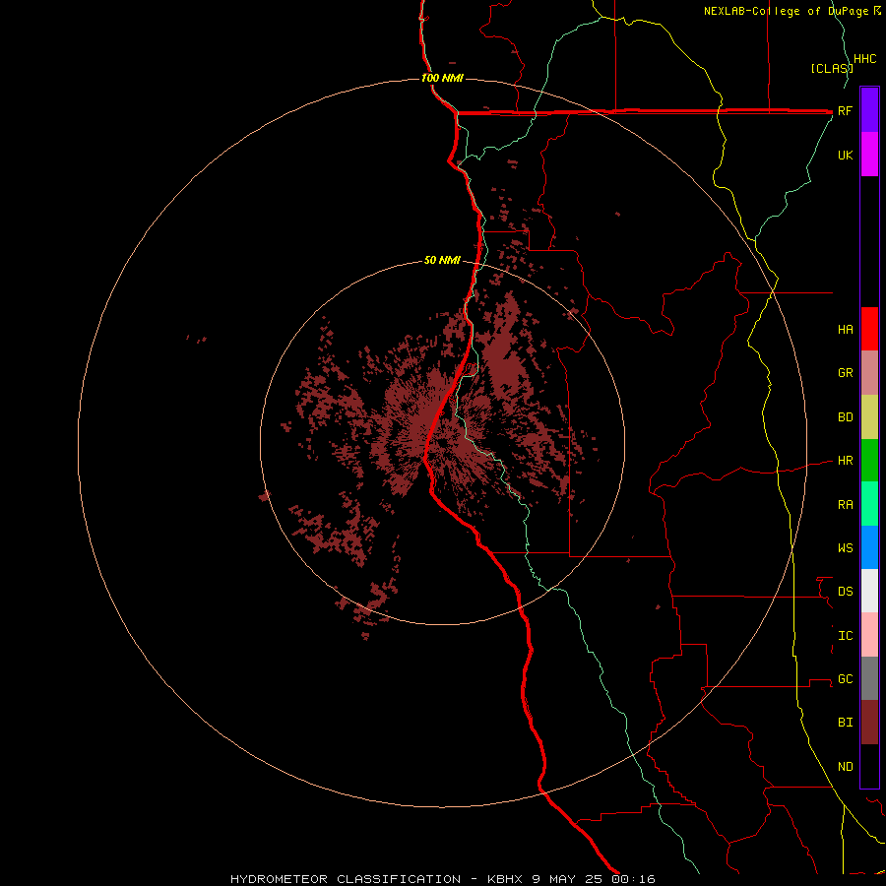Select the GC gray legend swatch
The height and width of the screenshot is (886, 886).
(x=869, y=678)
